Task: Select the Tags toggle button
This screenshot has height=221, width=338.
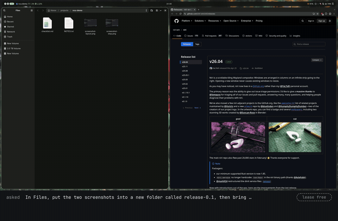Action: point(197,44)
